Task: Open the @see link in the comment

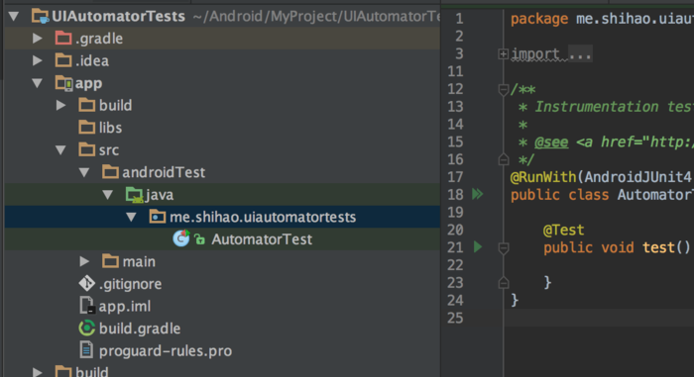Action: click(551, 141)
